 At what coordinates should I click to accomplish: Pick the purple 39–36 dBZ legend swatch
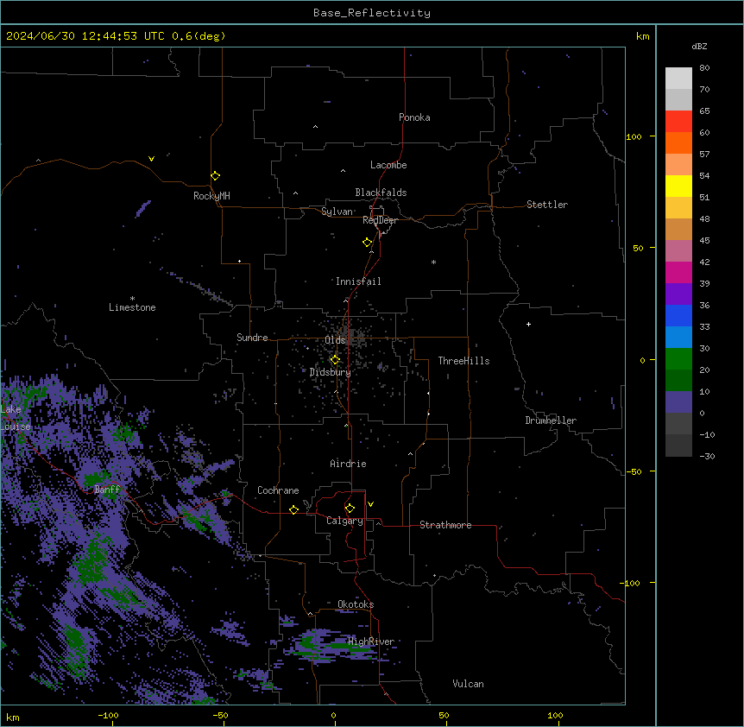pyautogui.click(x=678, y=294)
